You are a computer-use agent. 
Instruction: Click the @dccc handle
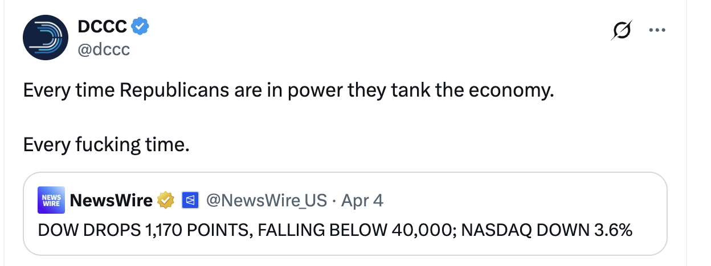tap(104, 50)
